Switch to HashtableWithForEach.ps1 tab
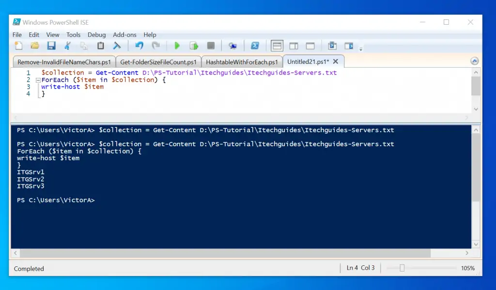This screenshot has width=496, height=290. (242, 62)
